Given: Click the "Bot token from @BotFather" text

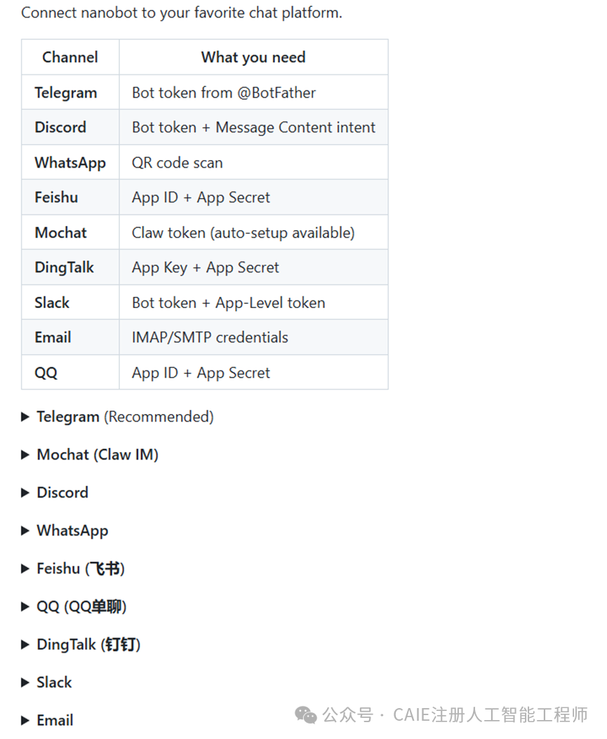Looking at the screenshot, I should 224,93.
